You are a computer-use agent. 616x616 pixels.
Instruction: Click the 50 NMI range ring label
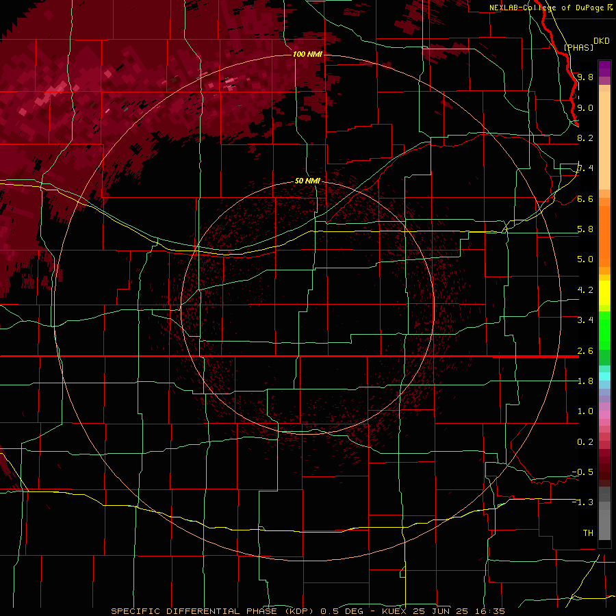pos(307,181)
